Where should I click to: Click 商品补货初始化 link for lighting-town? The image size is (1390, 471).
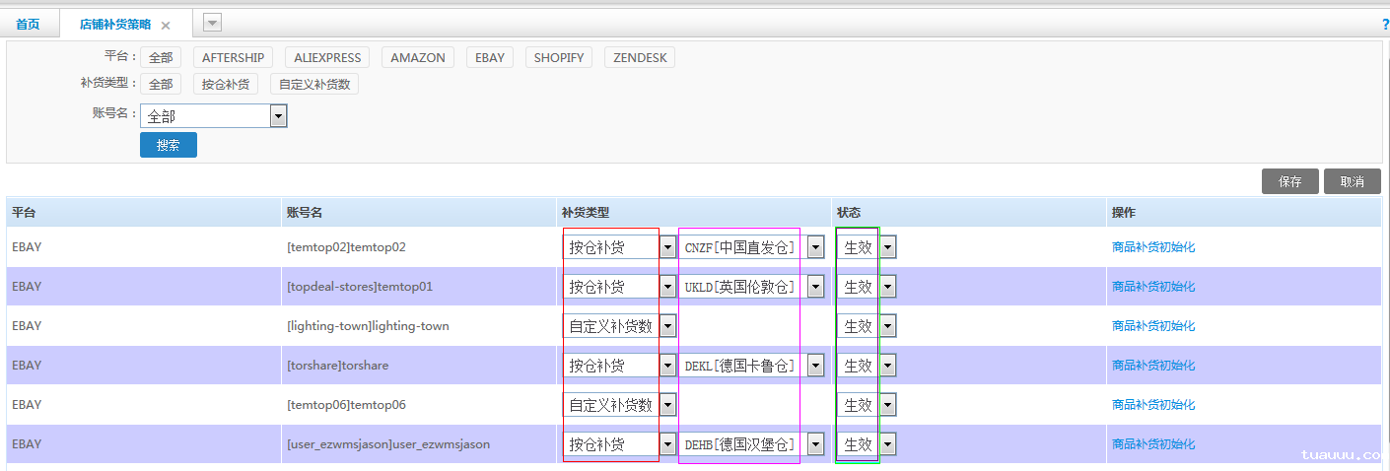(x=1153, y=326)
